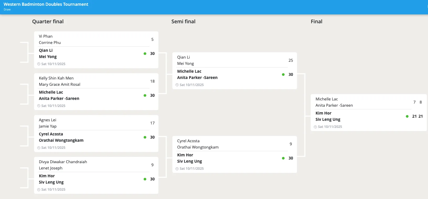428x199 pixels.
Task: Click clock icon under Divya Diwakar Chandraiah match
Action: pyautogui.click(x=39, y=190)
